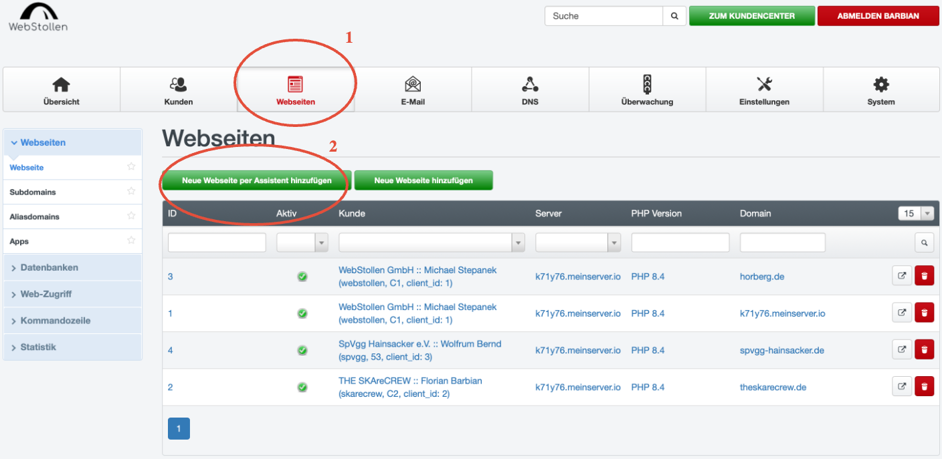The width and height of the screenshot is (942, 459).
Task: Open the Kunde filter dropdown
Action: (432, 243)
